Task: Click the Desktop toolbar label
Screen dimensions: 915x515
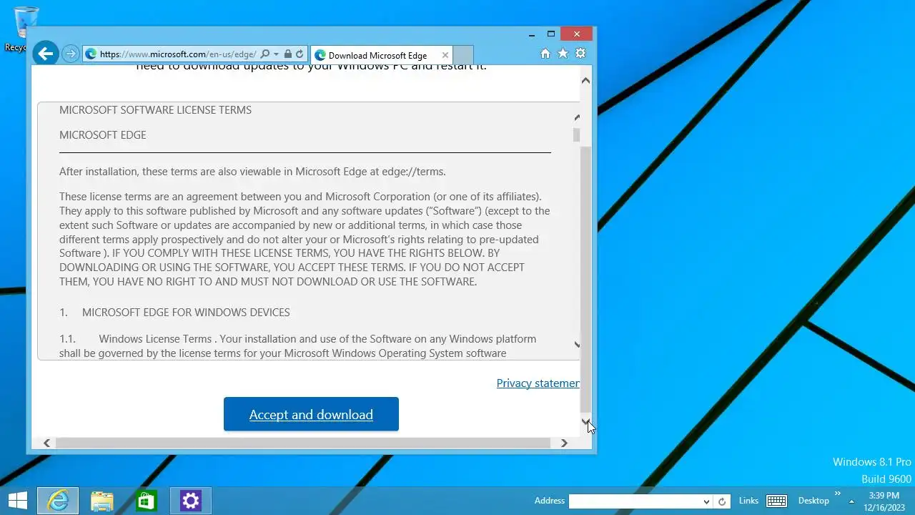Action: pos(813,501)
